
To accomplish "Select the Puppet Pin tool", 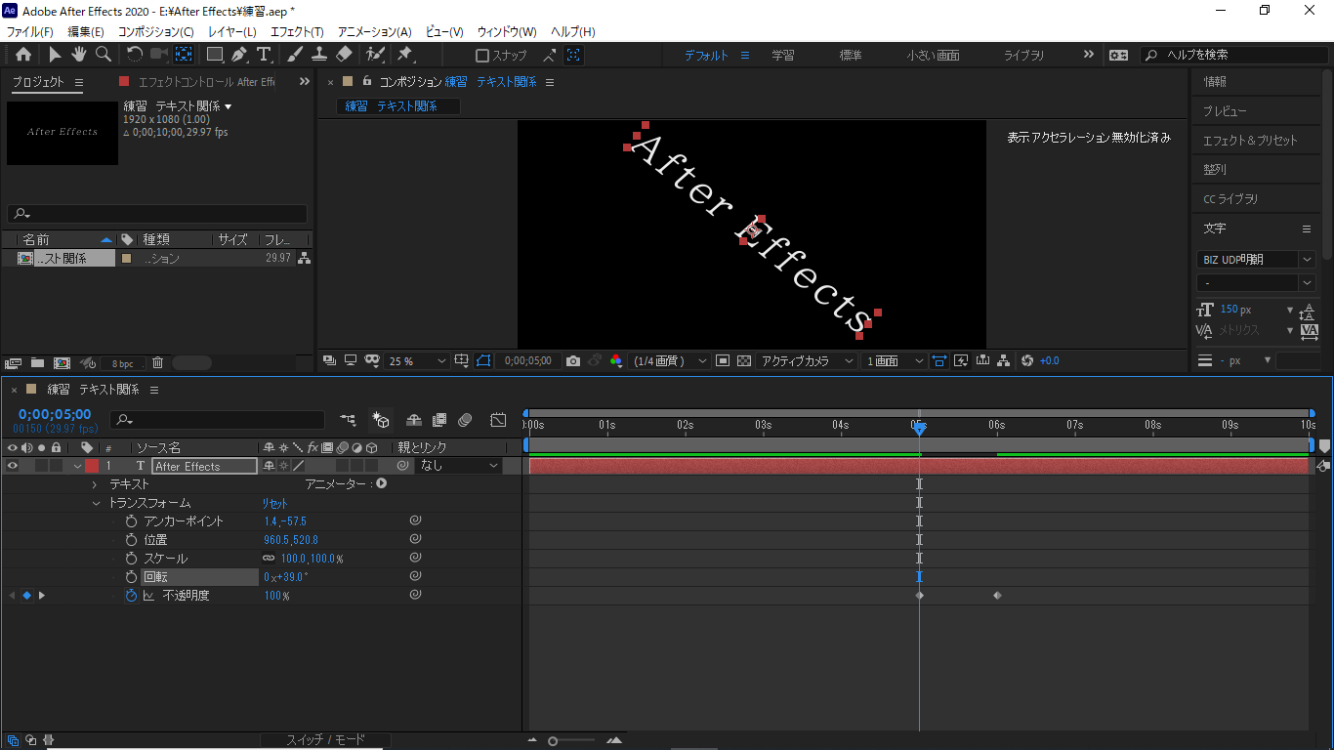I will pyautogui.click(x=405, y=55).
